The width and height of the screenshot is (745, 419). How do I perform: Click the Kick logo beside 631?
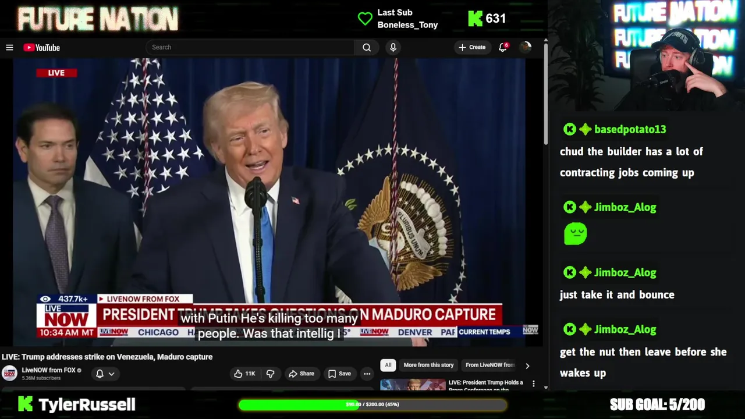[x=475, y=19]
